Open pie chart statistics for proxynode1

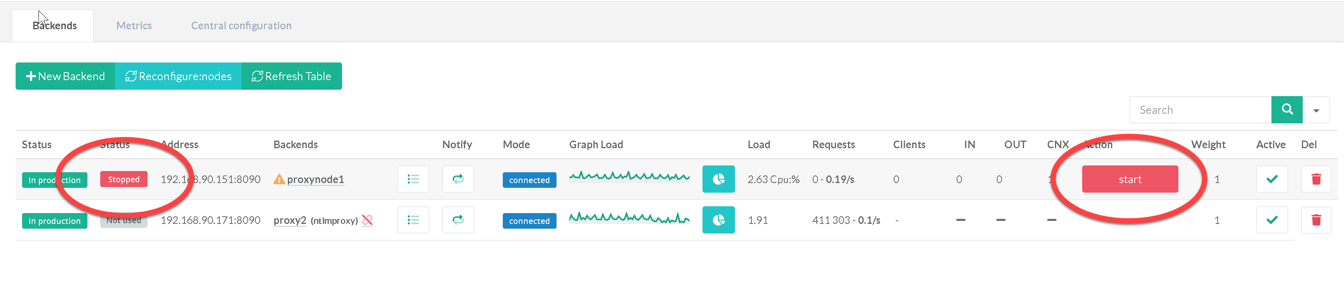[x=718, y=179]
